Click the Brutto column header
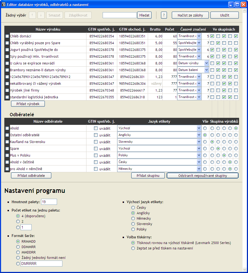The height and width of the screenshot is (273, 248). pyautogui.click(x=155, y=30)
